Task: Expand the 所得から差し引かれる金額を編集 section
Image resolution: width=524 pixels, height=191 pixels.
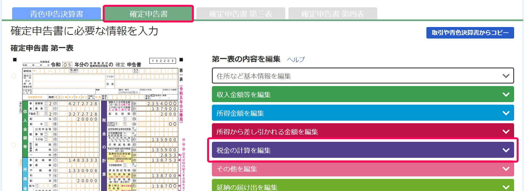Action: (363, 131)
